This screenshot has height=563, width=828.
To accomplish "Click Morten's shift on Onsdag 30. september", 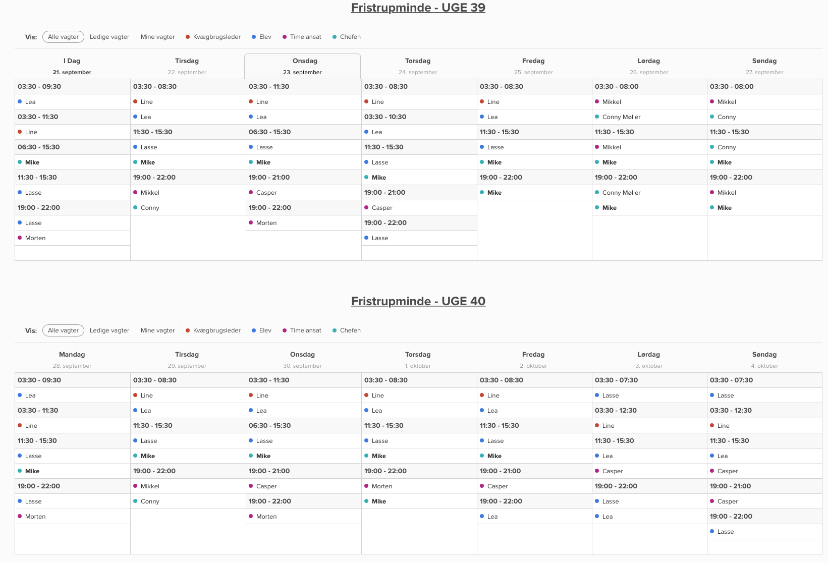I will click(266, 517).
